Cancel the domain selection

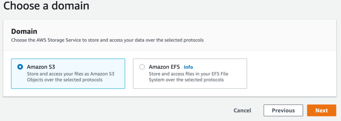pos(242,111)
